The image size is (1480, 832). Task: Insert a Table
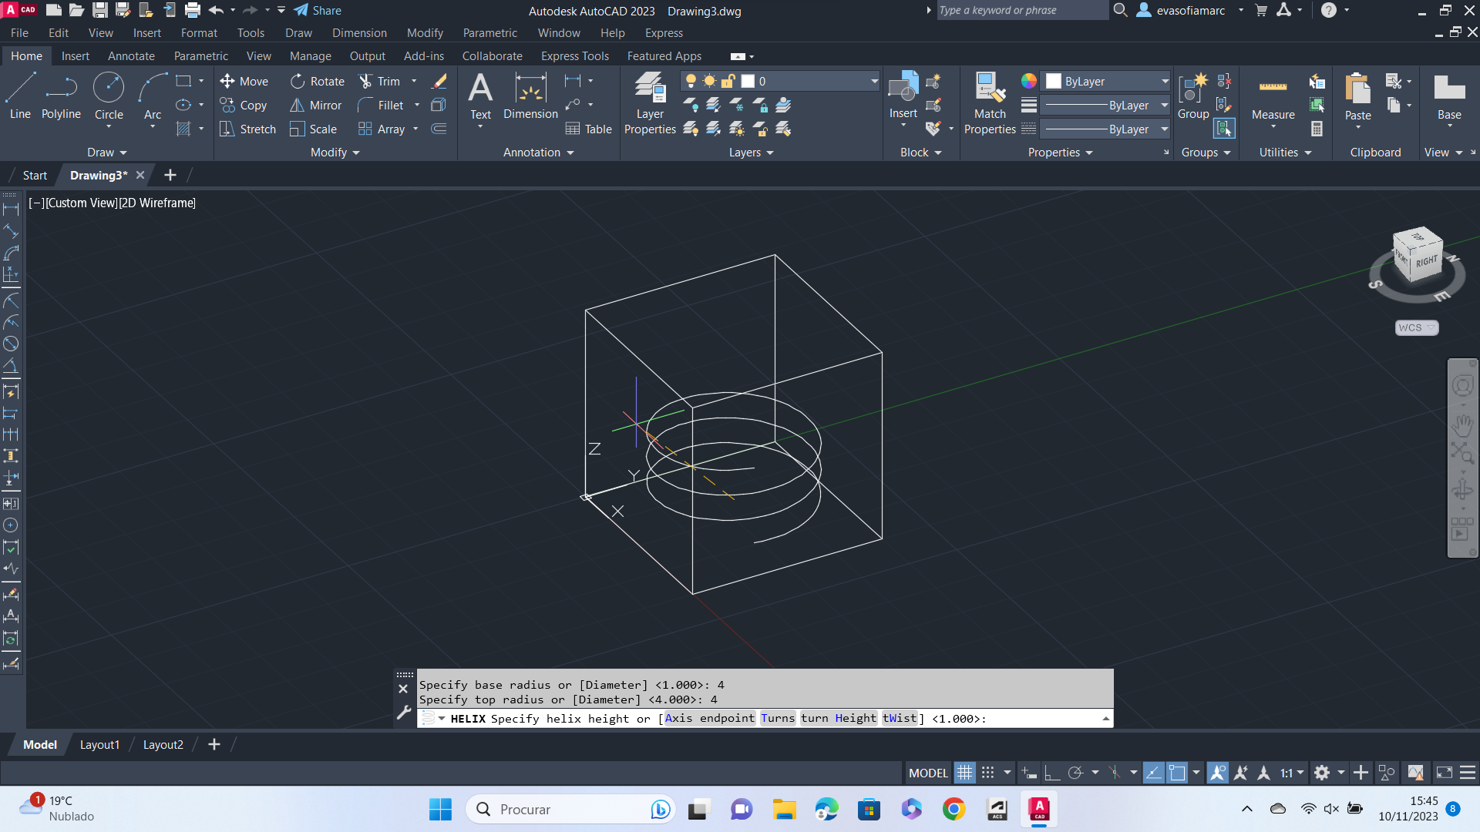click(589, 129)
